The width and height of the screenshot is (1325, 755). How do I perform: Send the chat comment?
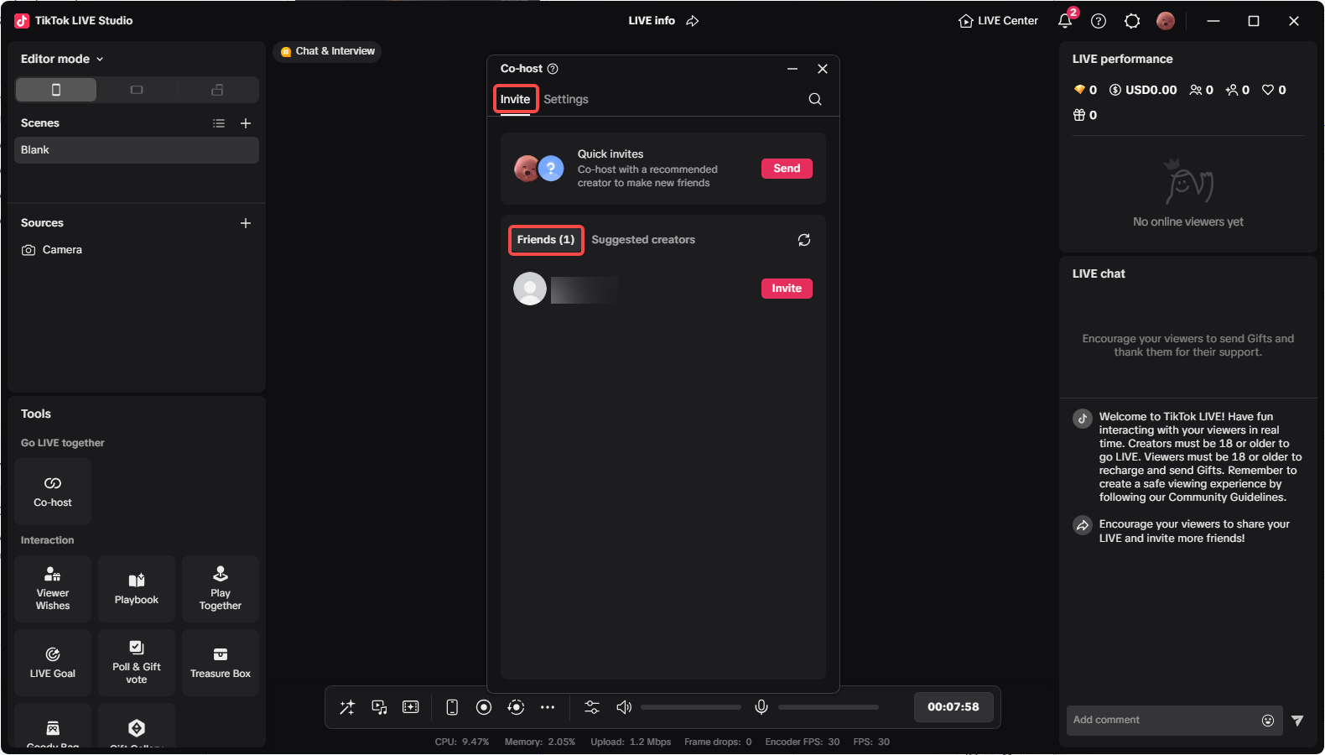(1297, 721)
